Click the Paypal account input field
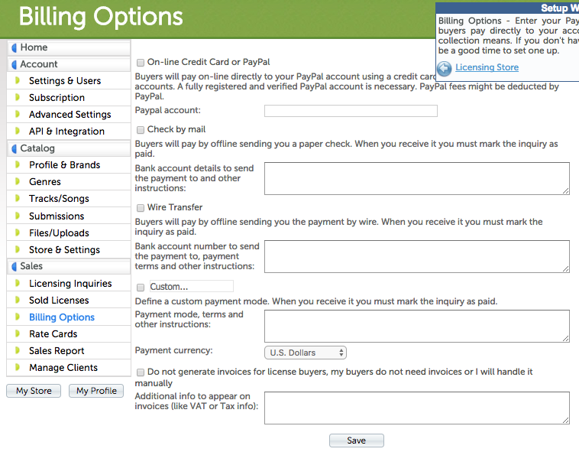The height and width of the screenshot is (452, 579). (351, 111)
